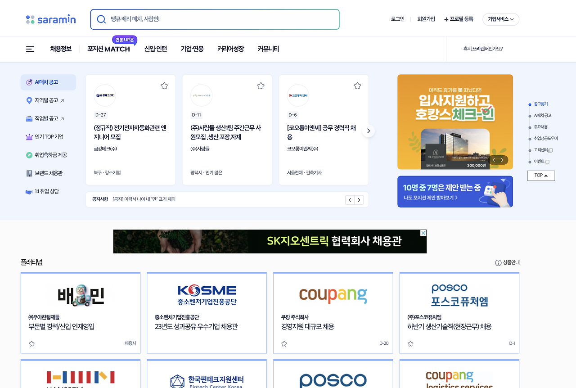Viewport: 576px width, 388px height.
Task: Select the AI매치 공고 target icon
Action: [29, 82]
